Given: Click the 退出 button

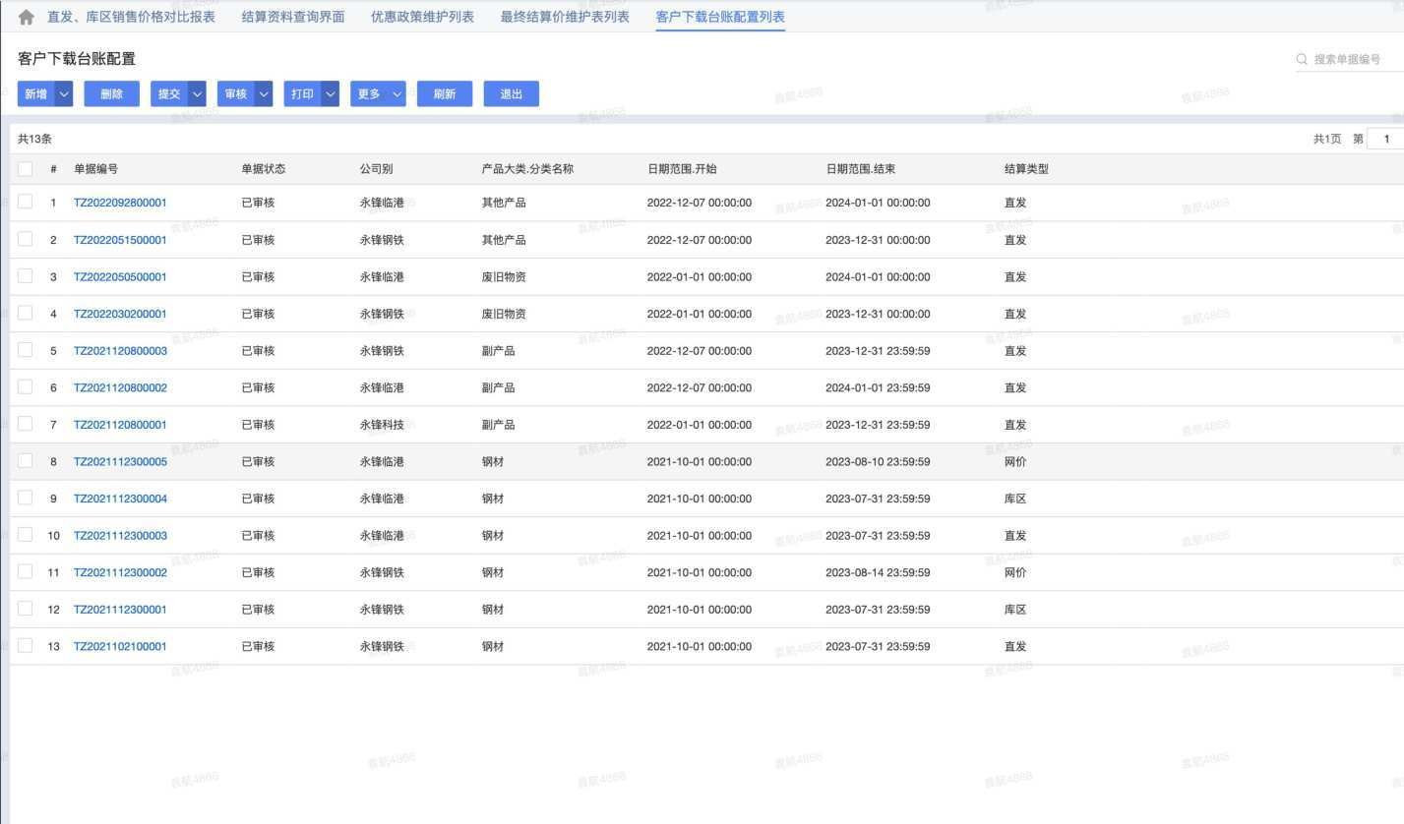Looking at the screenshot, I should pyautogui.click(x=512, y=94).
